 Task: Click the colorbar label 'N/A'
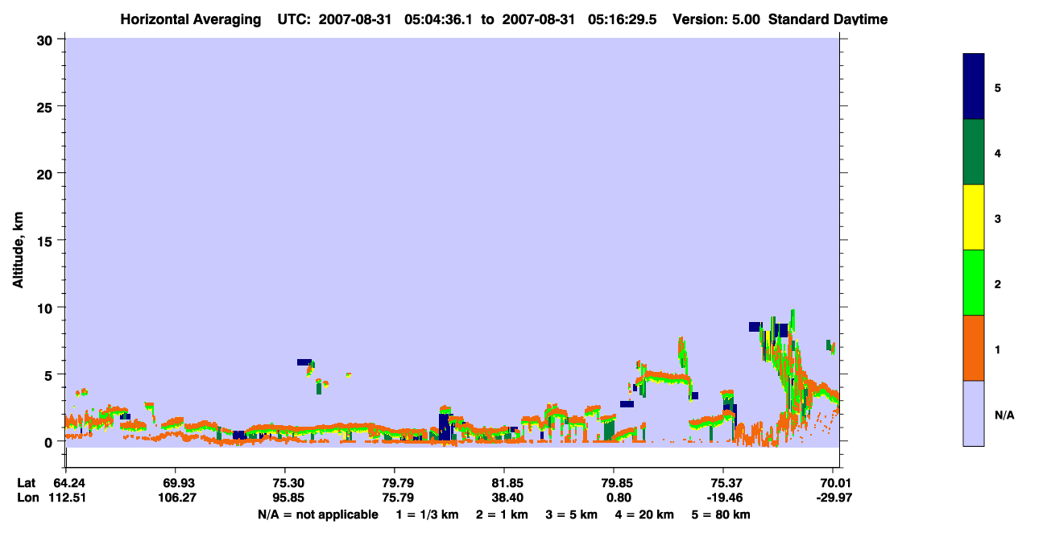click(1004, 415)
